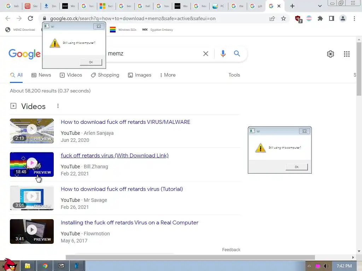Toggle the browser side panel
This screenshot has height=271, width=362.
[x=332, y=18]
